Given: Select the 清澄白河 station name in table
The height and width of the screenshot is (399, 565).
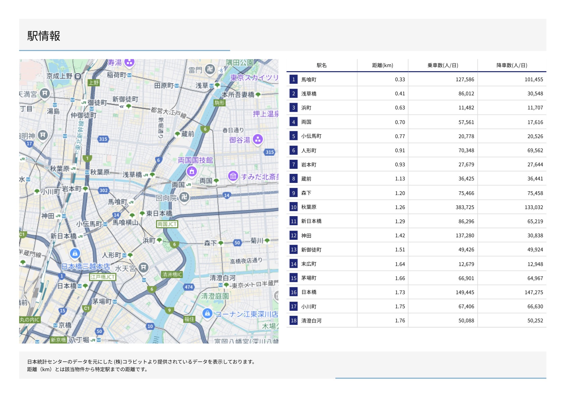Looking at the screenshot, I should coord(311,321).
